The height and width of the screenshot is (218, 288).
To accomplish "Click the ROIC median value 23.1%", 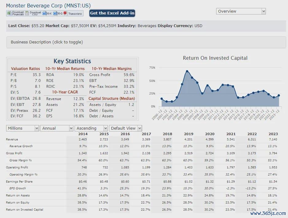I will pyautogui.click(x=79, y=86).
